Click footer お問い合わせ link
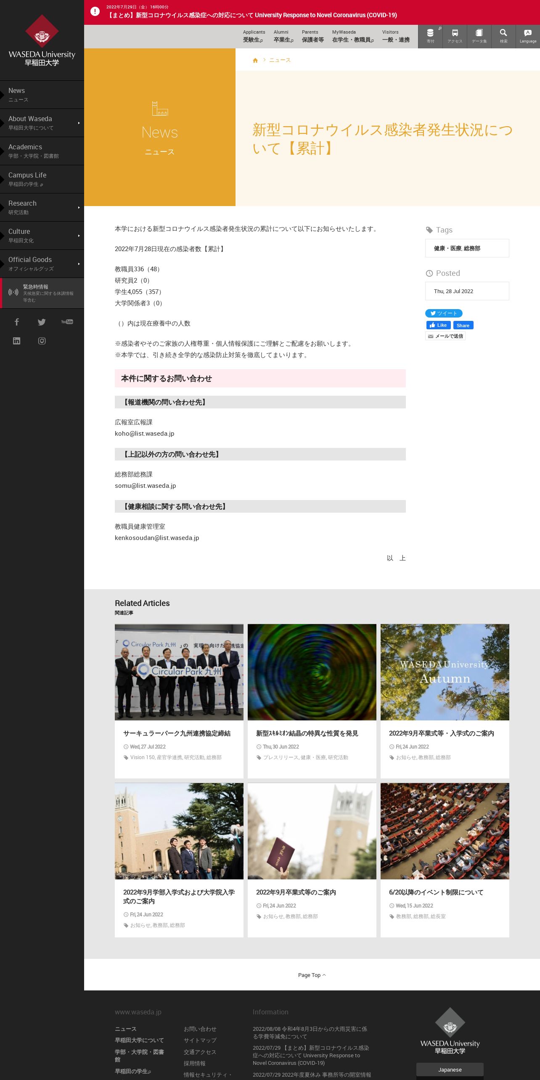The height and width of the screenshot is (1080, 540). [200, 1029]
